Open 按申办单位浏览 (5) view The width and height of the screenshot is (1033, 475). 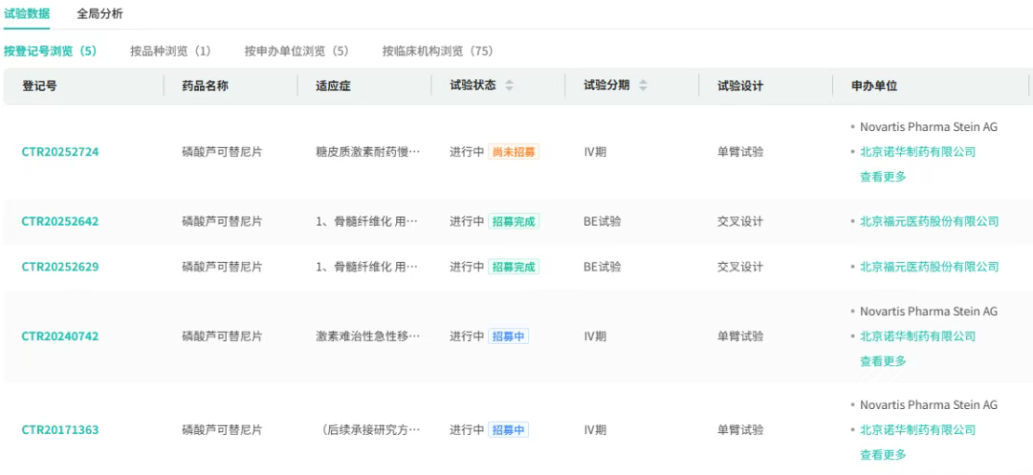297,51
